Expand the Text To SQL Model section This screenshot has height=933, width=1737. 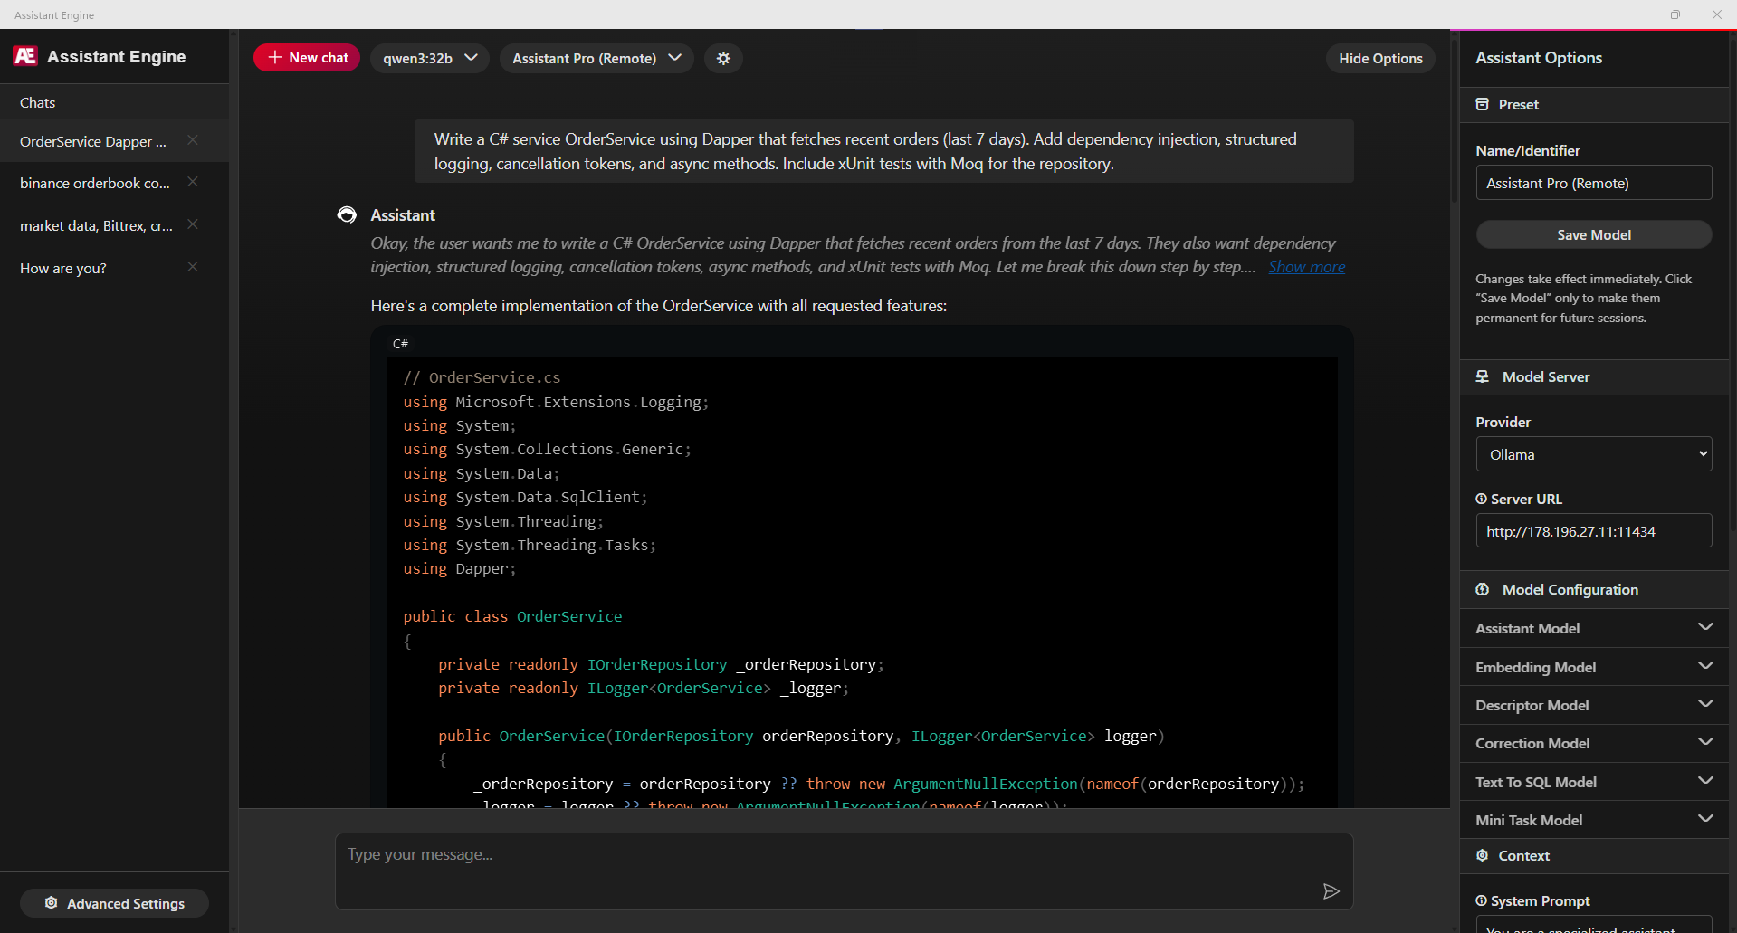coord(1593,782)
